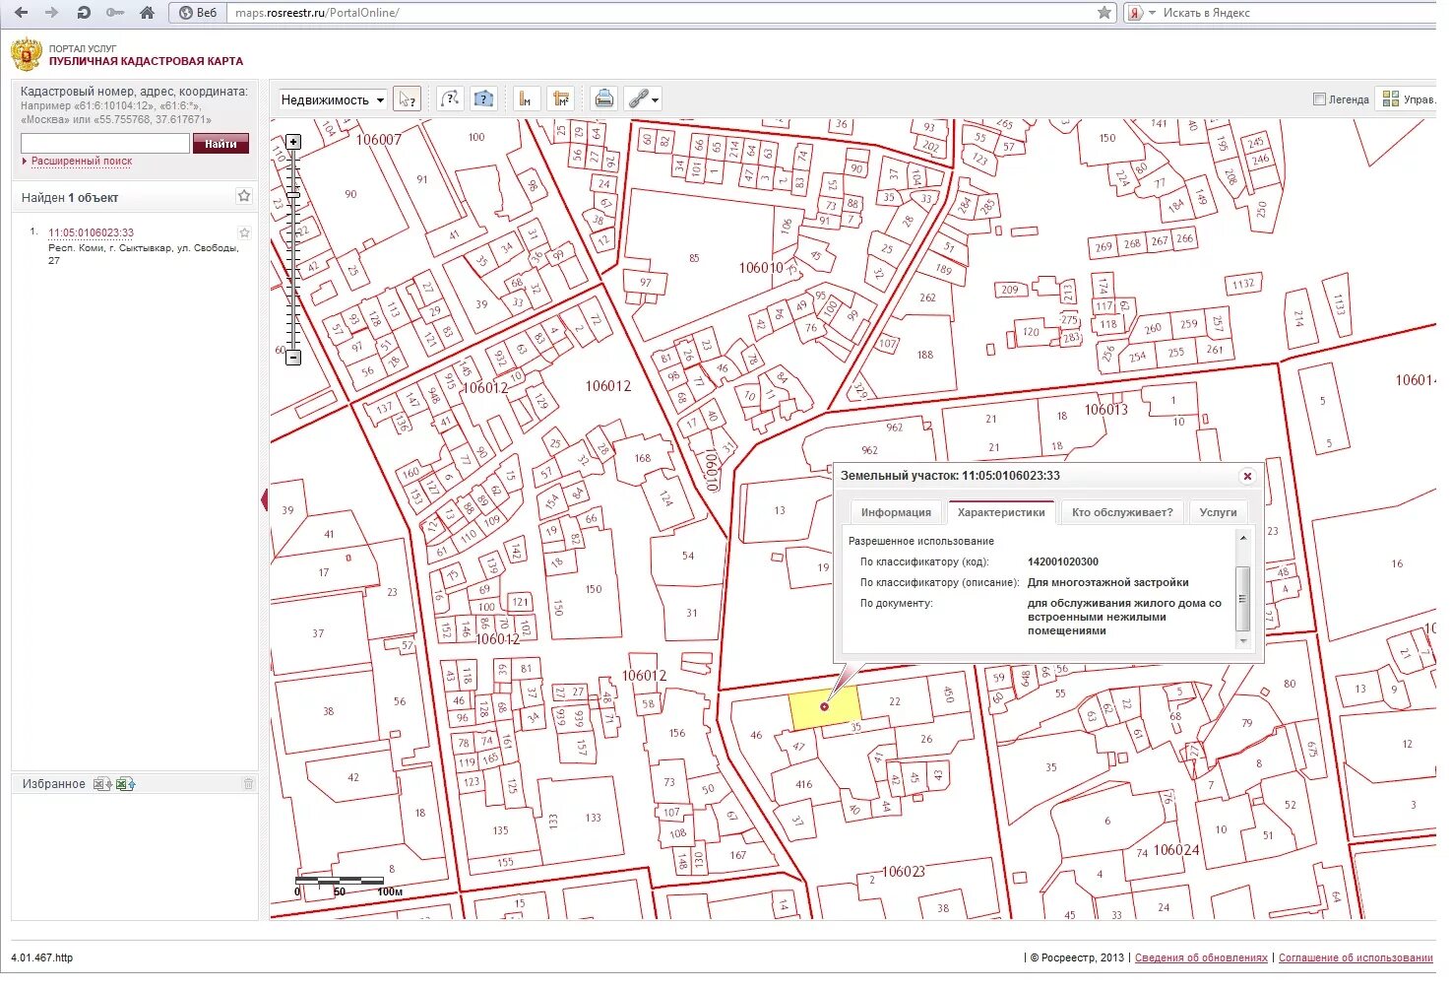The width and height of the screenshot is (1451, 989).
Task: Select the identify (cursor with question mark) tool
Action: click(407, 99)
